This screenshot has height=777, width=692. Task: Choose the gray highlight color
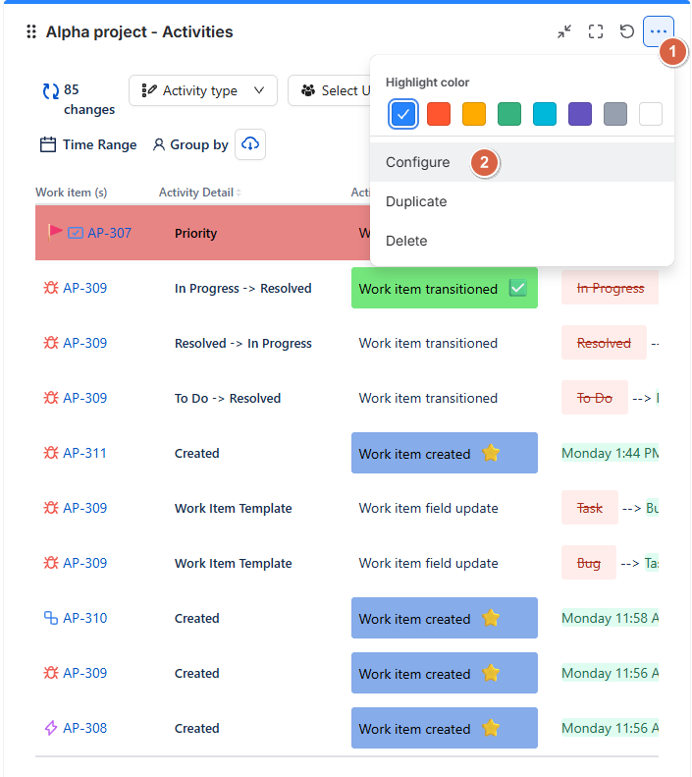(615, 114)
